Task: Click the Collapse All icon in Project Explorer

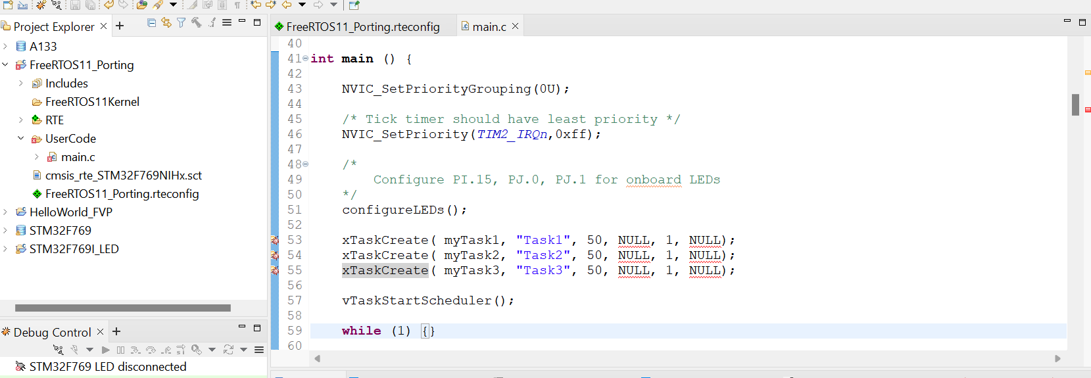Action: 152,23
